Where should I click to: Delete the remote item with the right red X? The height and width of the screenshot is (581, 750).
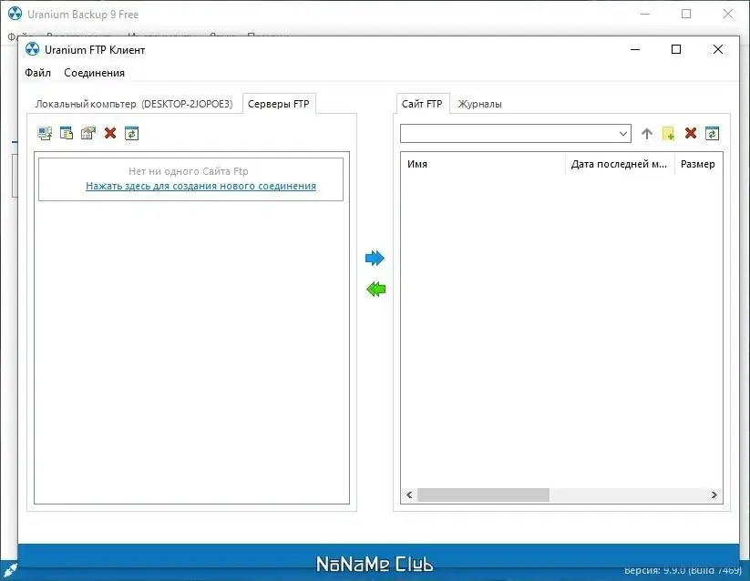point(690,133)
